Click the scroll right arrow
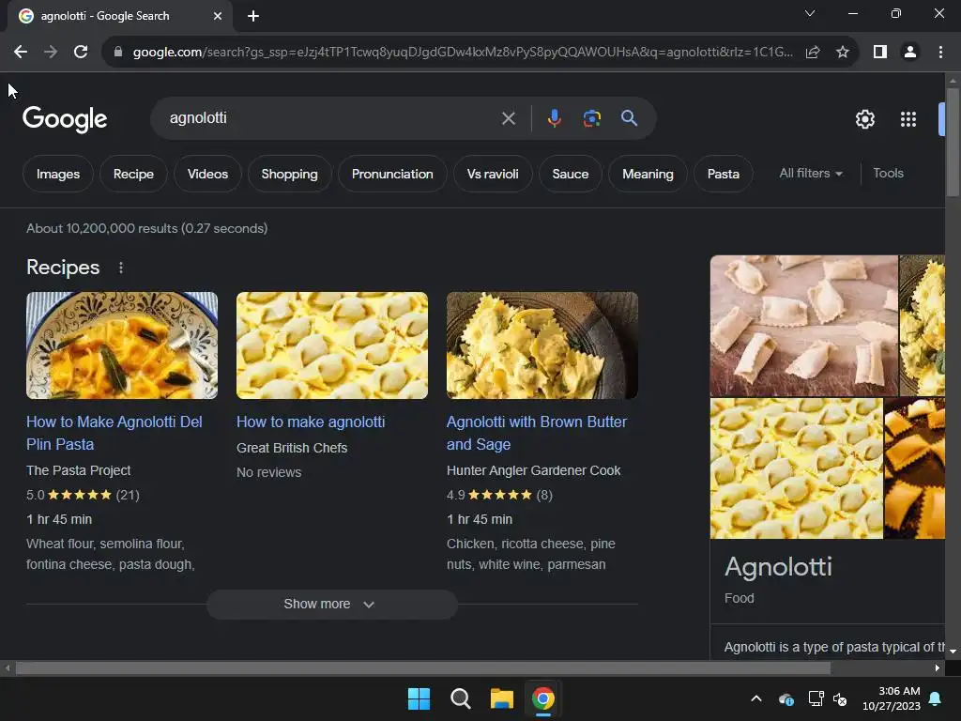Screen dimensions: 961x721 point(938,668)
